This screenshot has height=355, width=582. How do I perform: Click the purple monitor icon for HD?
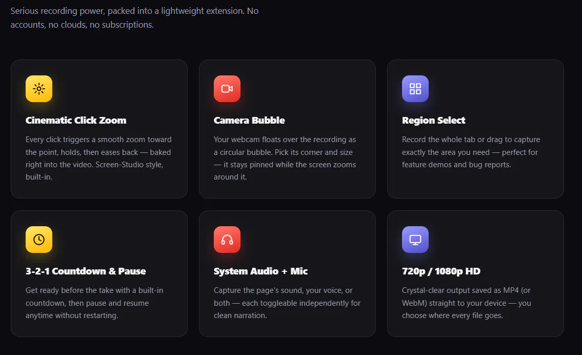point(415,240)
